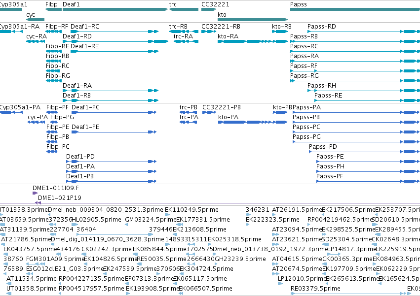
Task: Select protein Papss-PD
Action: pos(364,152)
